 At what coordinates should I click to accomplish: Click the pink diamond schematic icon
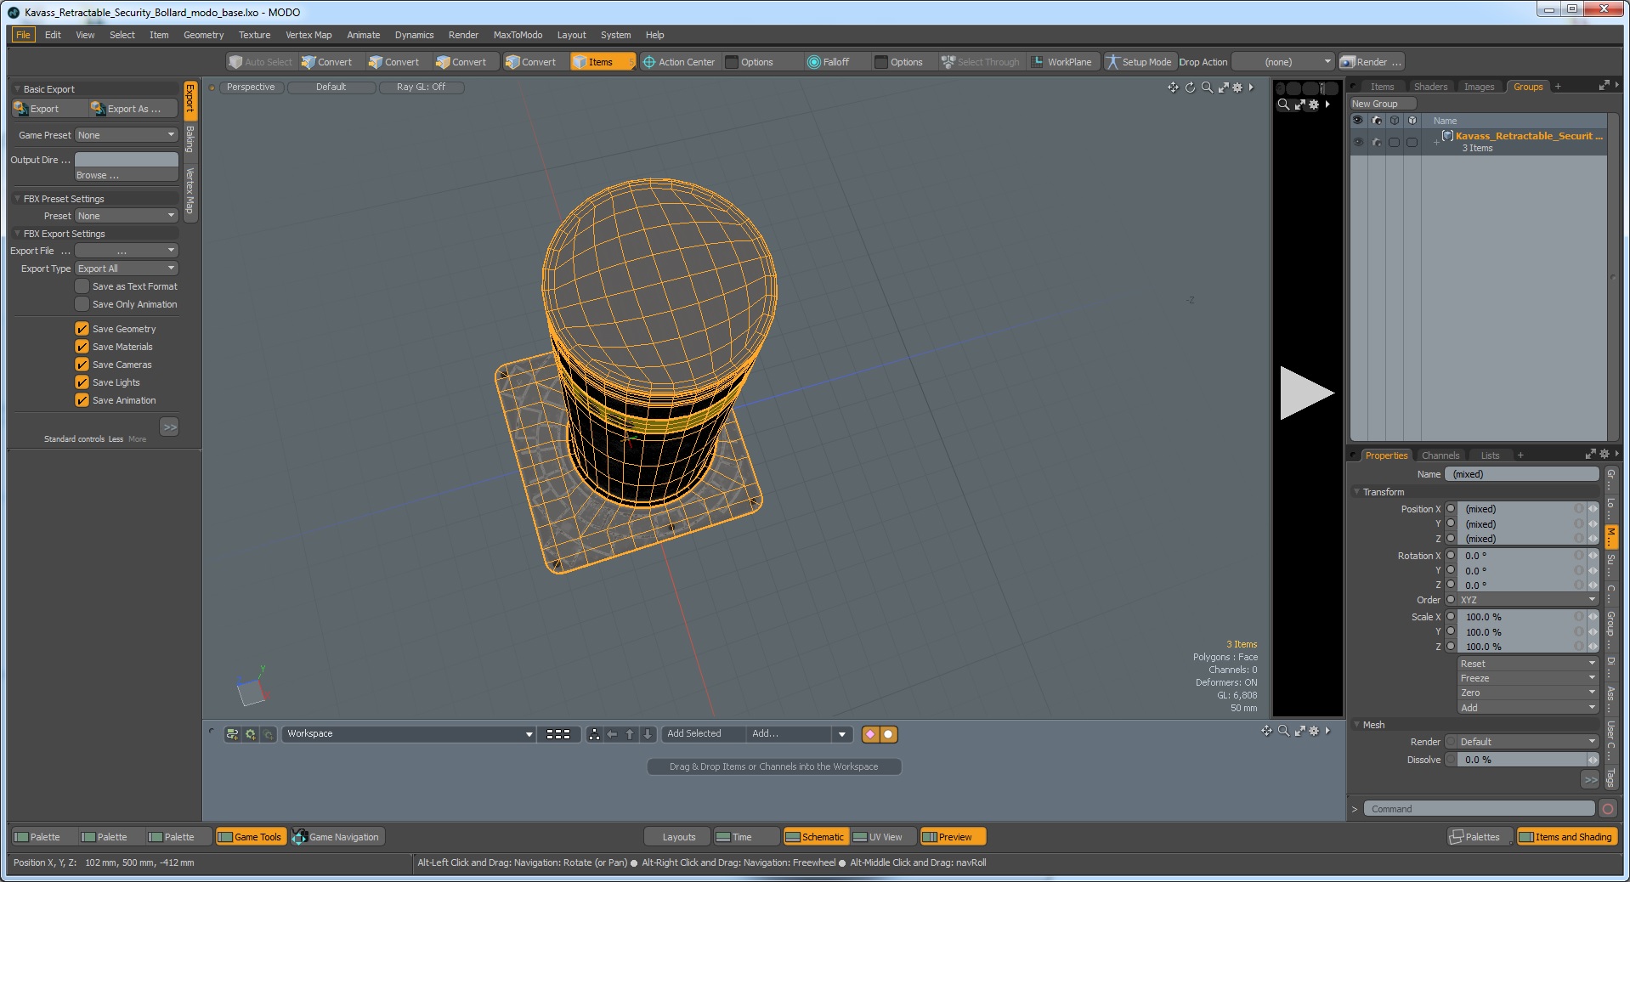[x=870, y=734]
